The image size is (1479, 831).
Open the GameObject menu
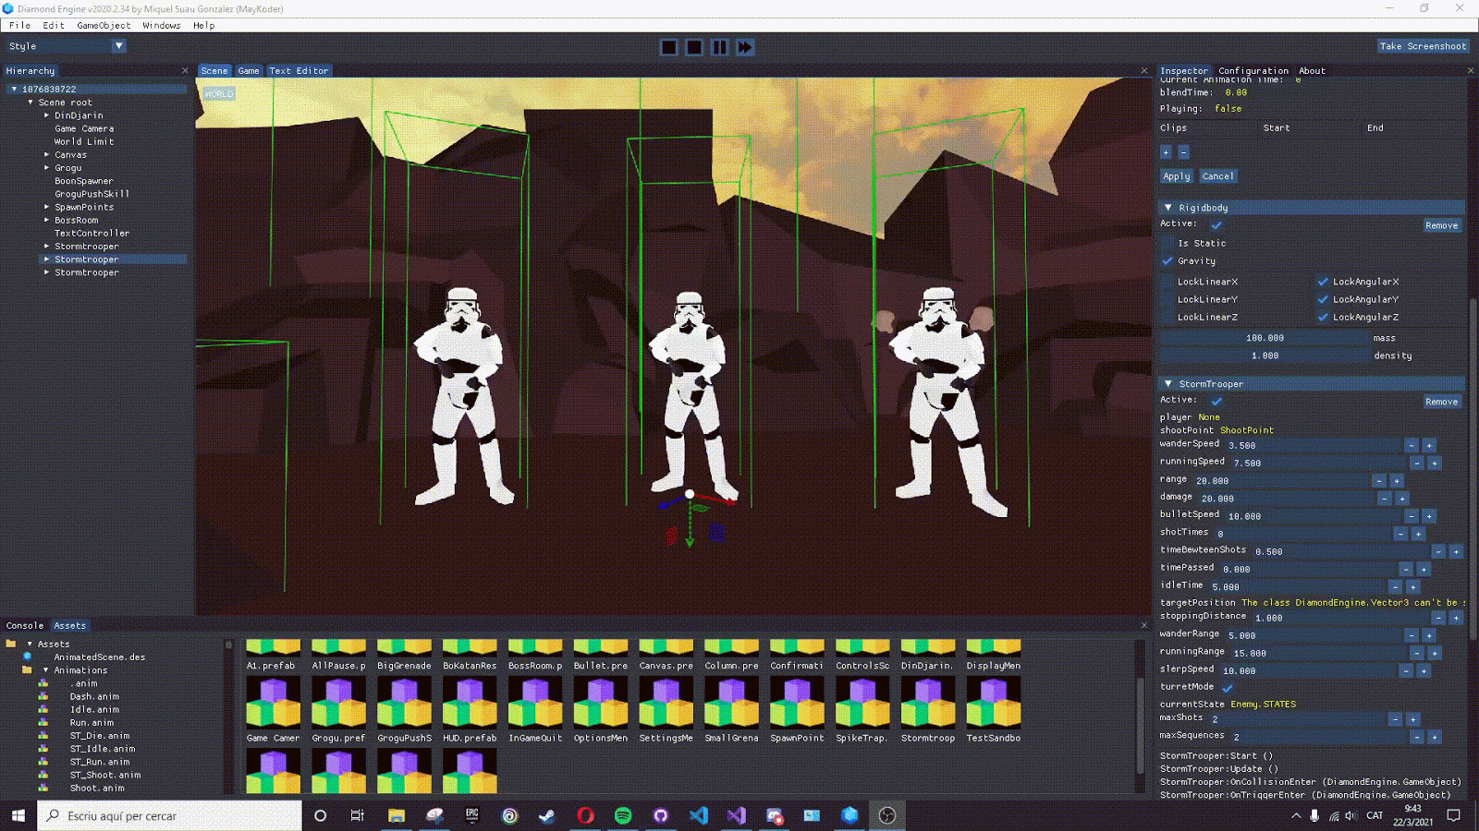(x=104, y=26)
